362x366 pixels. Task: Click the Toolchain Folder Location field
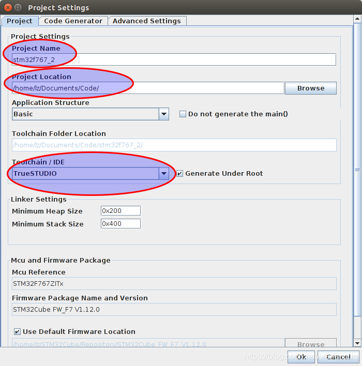click(174, 145)
